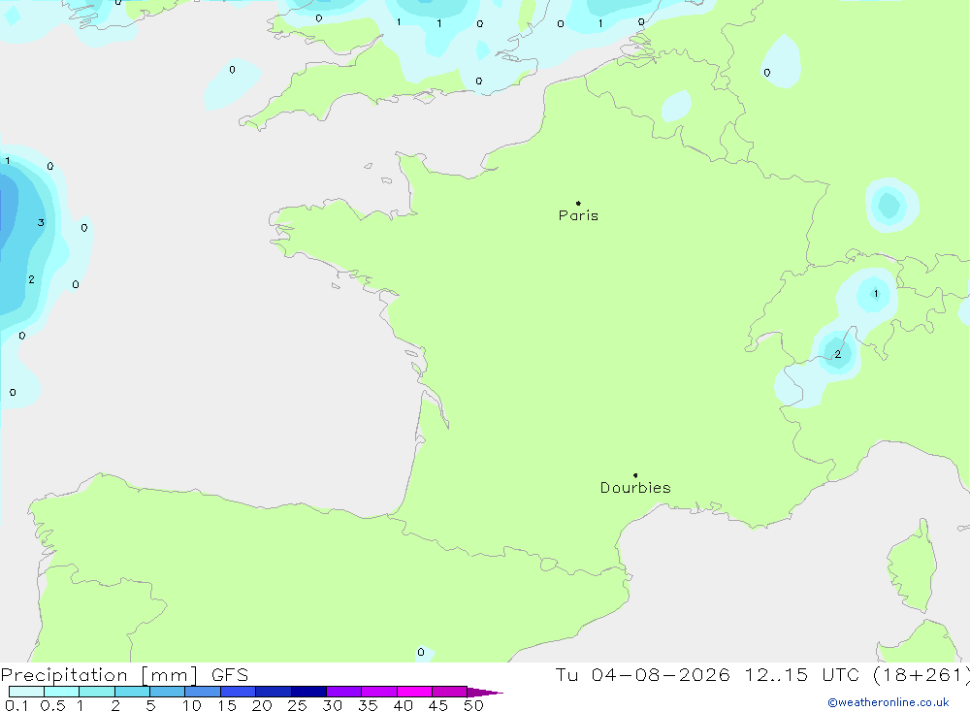Open the weatheronline.co.uk copyright link
970x711 pixels.
coord(889,702)
